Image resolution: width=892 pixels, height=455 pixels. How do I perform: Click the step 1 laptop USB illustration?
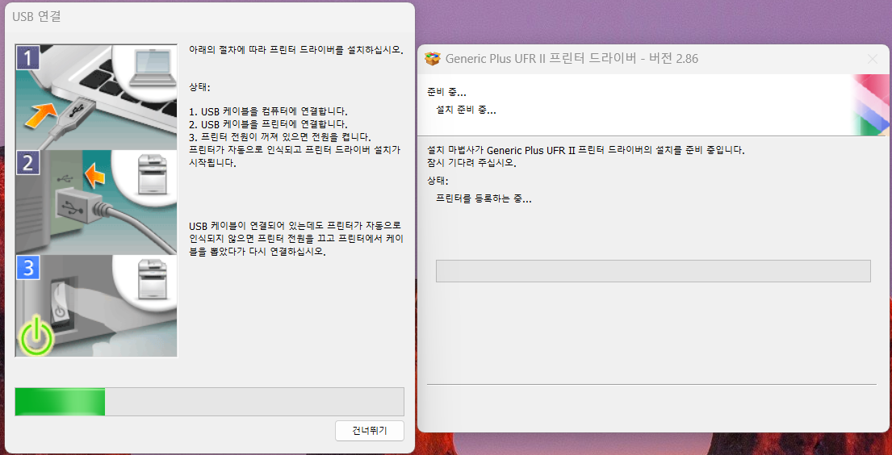(96, 97)
